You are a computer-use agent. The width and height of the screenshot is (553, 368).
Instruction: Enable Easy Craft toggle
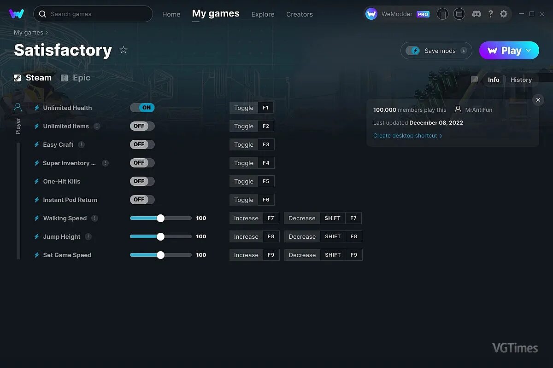pos(142,144)
